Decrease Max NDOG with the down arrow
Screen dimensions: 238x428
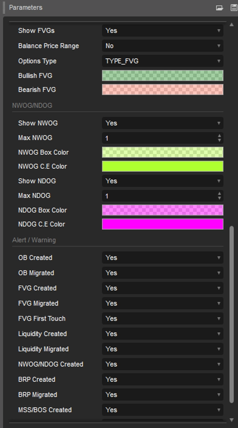tap(220, 198)
